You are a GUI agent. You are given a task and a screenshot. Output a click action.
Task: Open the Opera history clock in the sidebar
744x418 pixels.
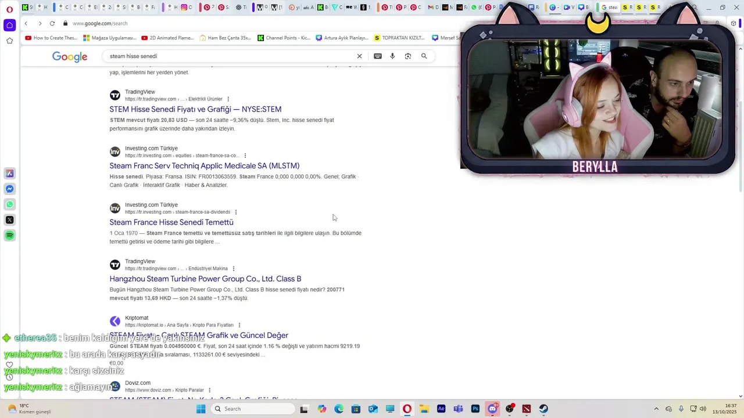tap(9, 377)
